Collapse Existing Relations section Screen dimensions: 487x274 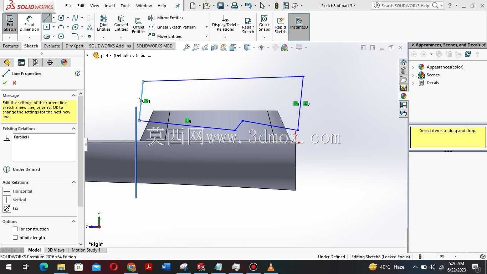click(74, 129)
